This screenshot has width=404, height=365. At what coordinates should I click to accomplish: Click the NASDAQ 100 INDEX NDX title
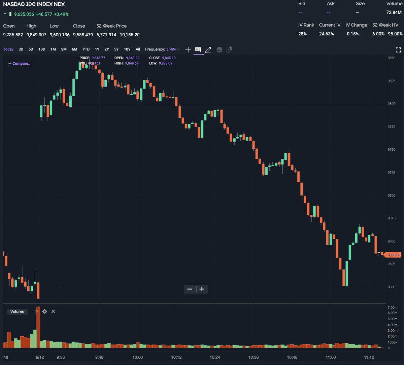tap(34, 4)
